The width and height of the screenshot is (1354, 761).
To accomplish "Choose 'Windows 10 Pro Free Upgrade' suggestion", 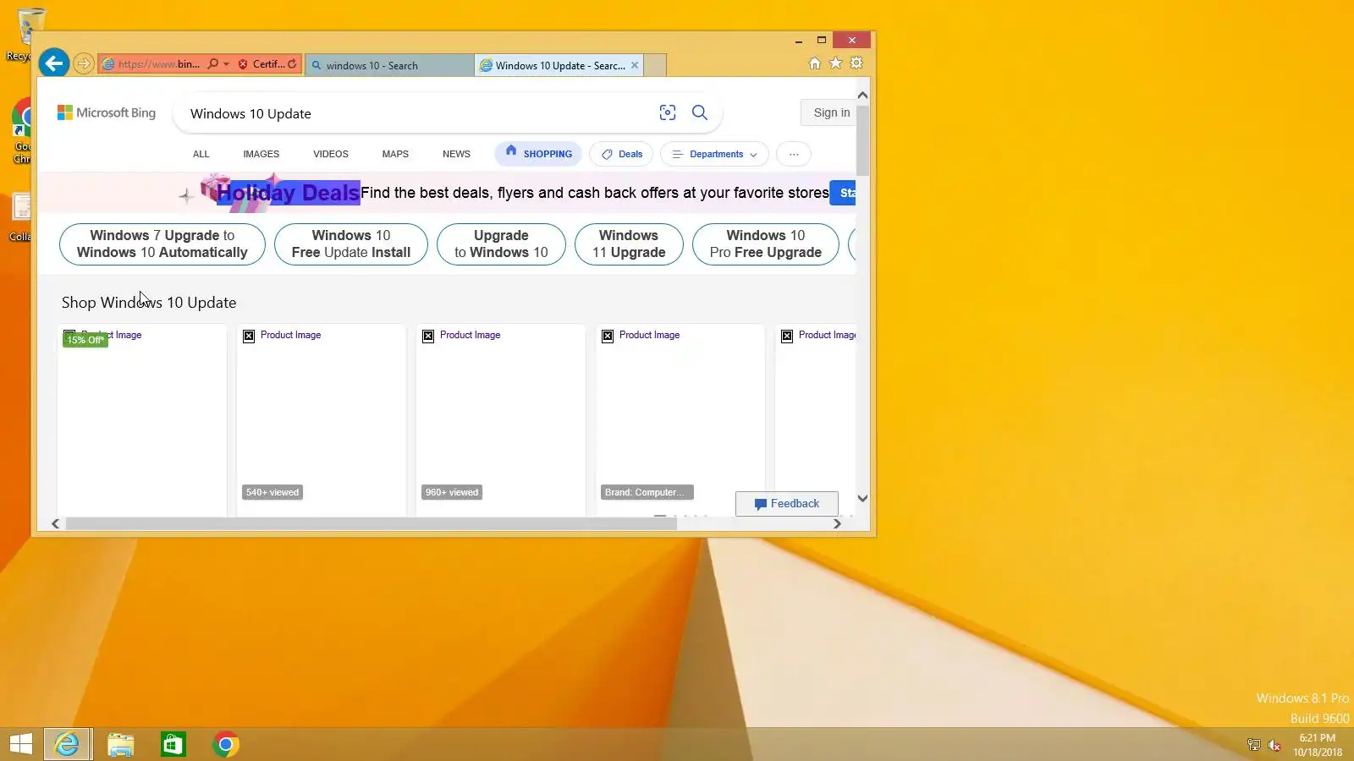I will (766, 244).
